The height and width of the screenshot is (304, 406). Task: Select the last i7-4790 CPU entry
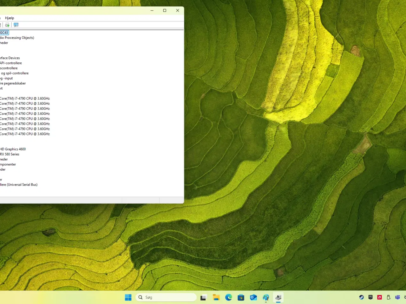25,134
